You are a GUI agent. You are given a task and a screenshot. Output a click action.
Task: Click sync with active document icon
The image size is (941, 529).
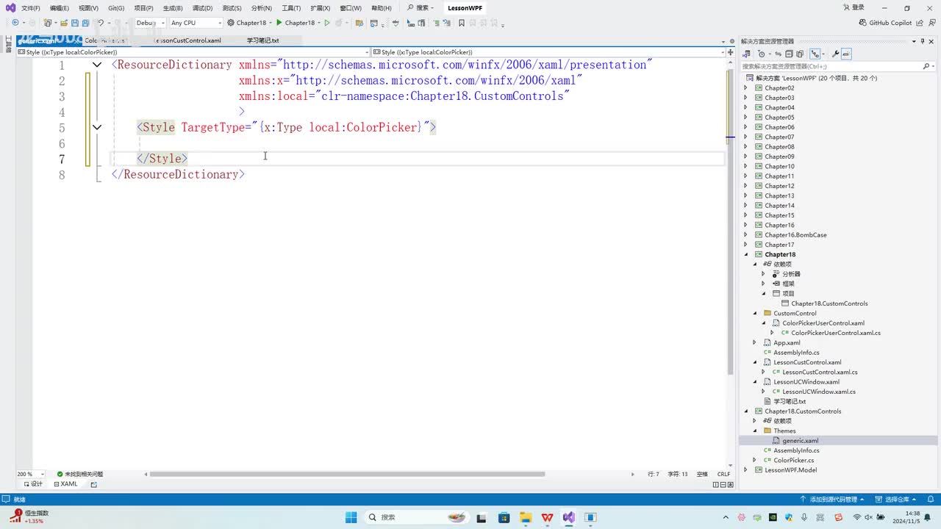[779, 54]
